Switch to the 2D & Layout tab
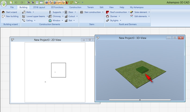This screenshot has height=112, width=190. click(x=39, y=7)
